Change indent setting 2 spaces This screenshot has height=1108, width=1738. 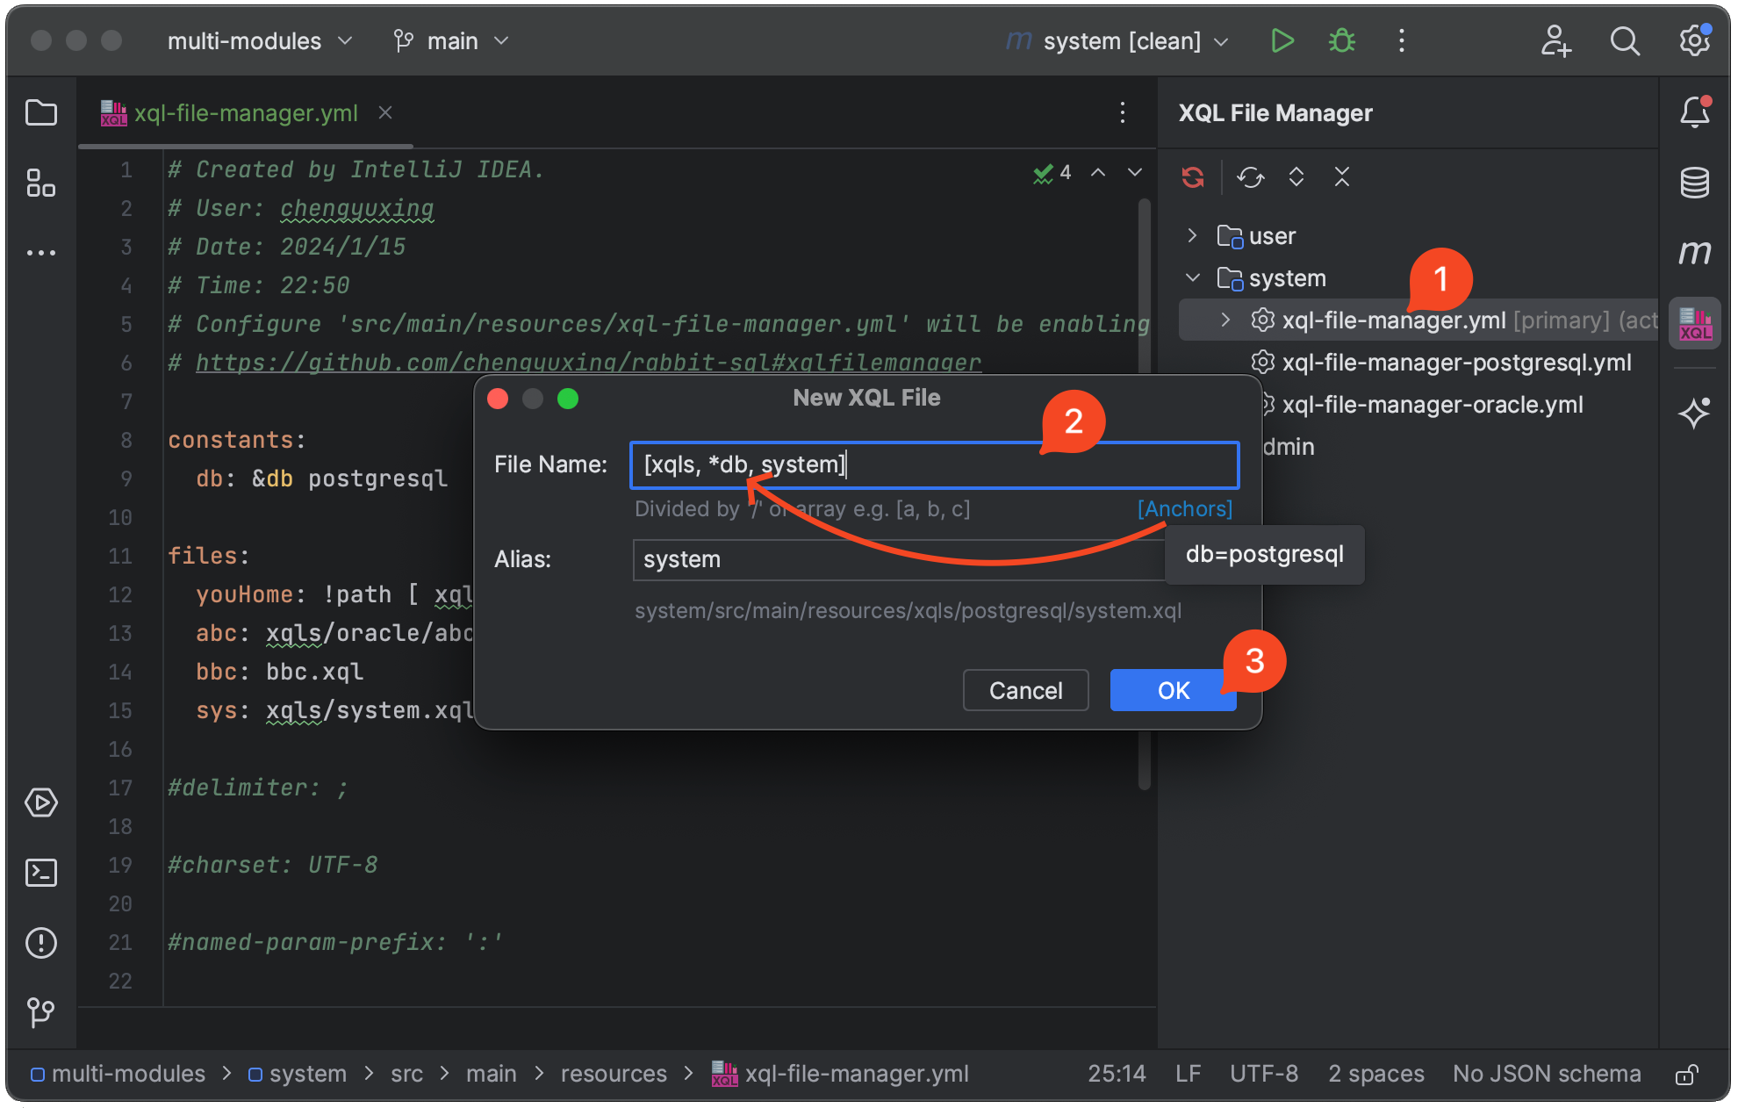[1375, 1074]
